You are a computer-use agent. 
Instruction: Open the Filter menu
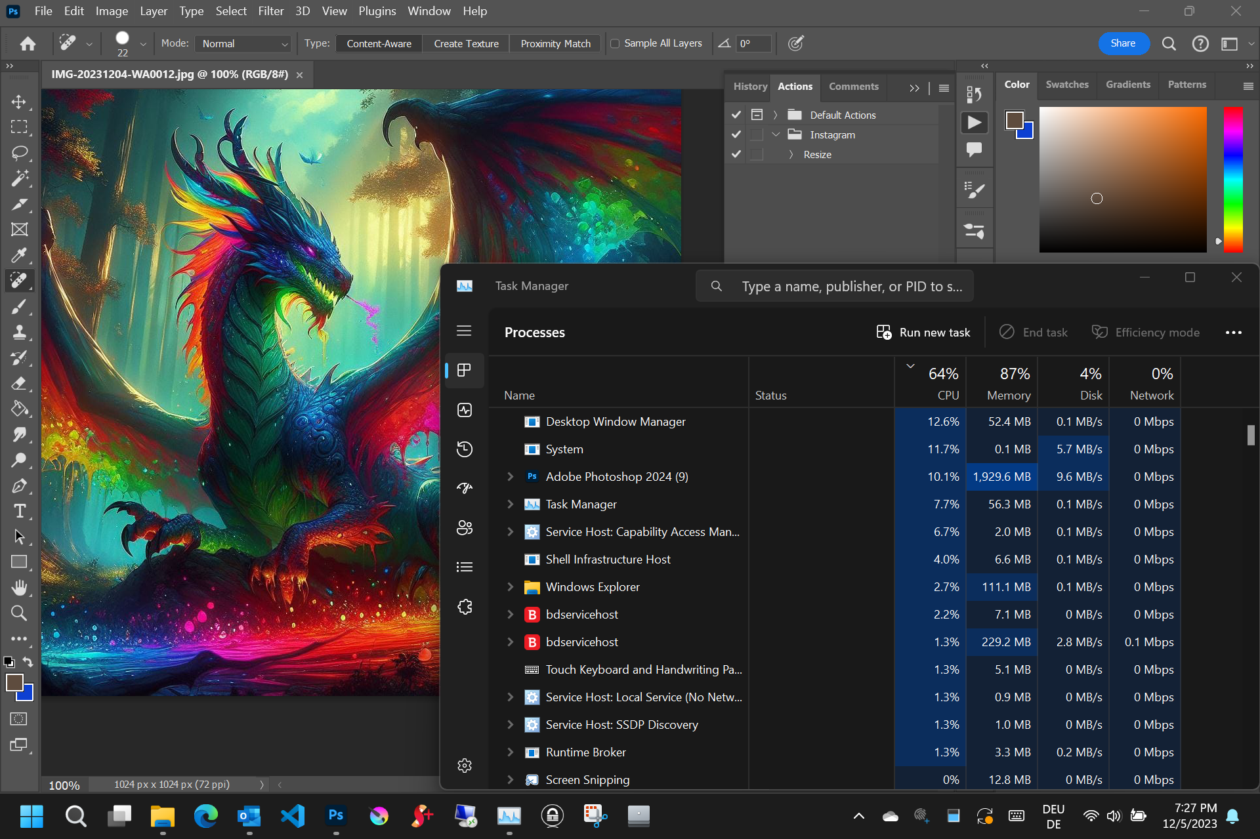click(270, 11)
